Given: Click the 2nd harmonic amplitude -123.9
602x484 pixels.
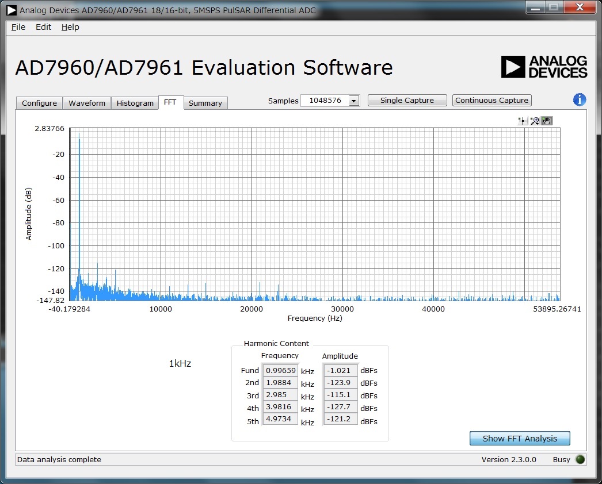Looking at the screenshot, I should point(341,383).
